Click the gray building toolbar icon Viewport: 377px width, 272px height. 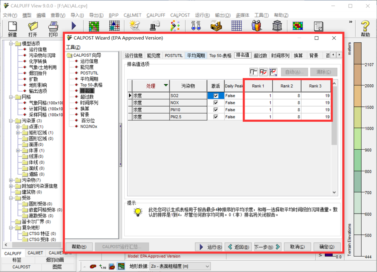[277, 26]
